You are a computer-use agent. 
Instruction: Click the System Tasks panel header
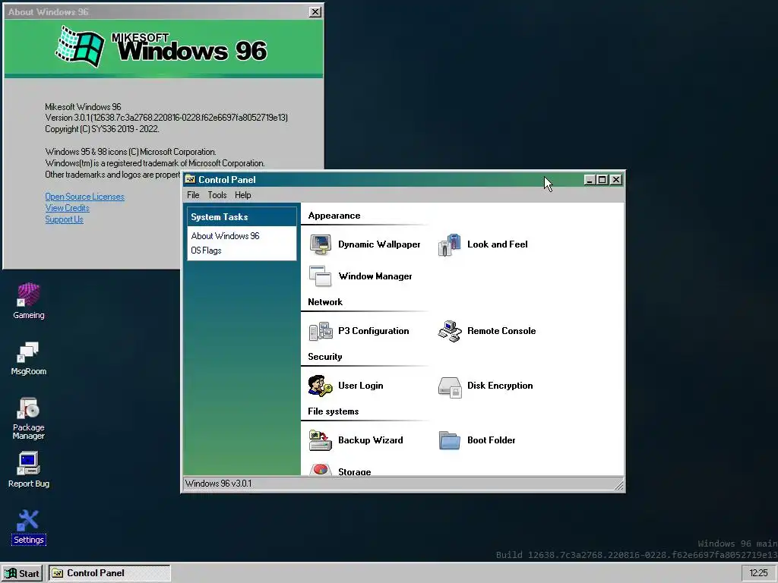(x=242, y=216)
